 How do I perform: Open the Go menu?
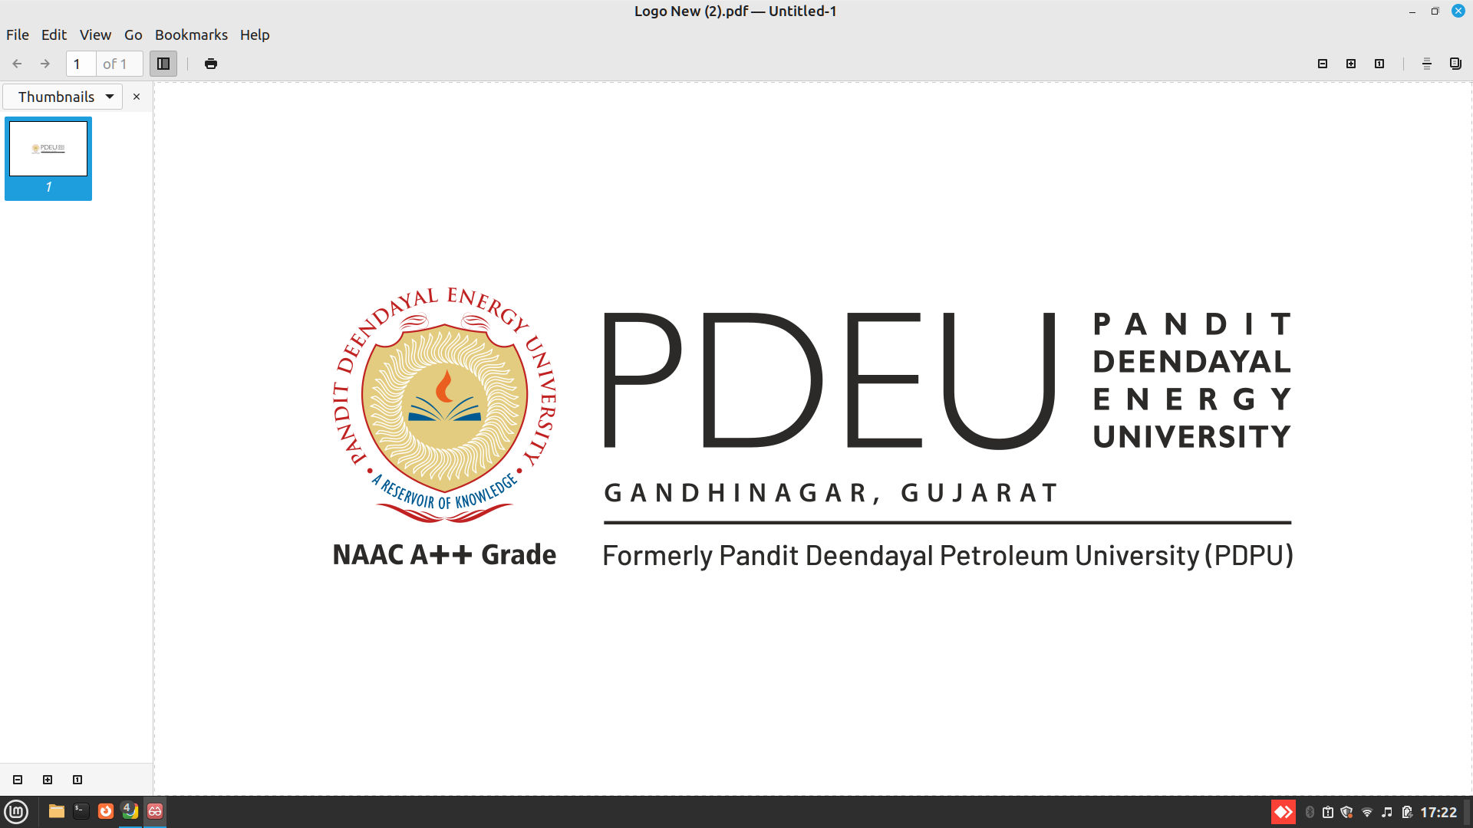tap(133, 34)
